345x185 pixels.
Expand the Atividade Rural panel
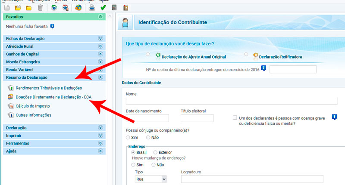coord(100,46)
